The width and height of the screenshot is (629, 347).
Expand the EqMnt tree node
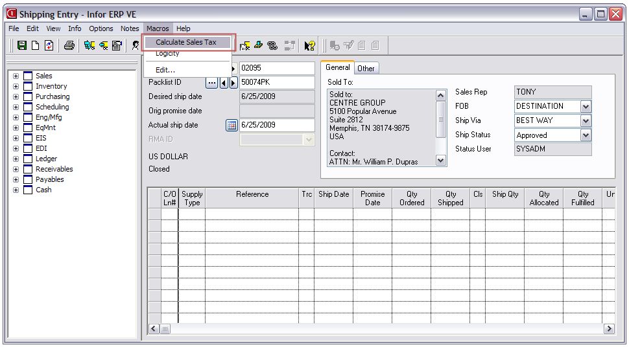(16, 128)
